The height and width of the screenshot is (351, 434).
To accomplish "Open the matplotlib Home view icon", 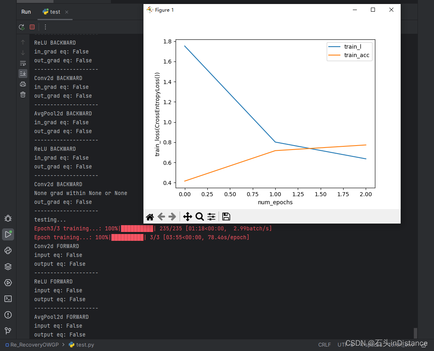I will pyautogui.click(x=149, y=217).
